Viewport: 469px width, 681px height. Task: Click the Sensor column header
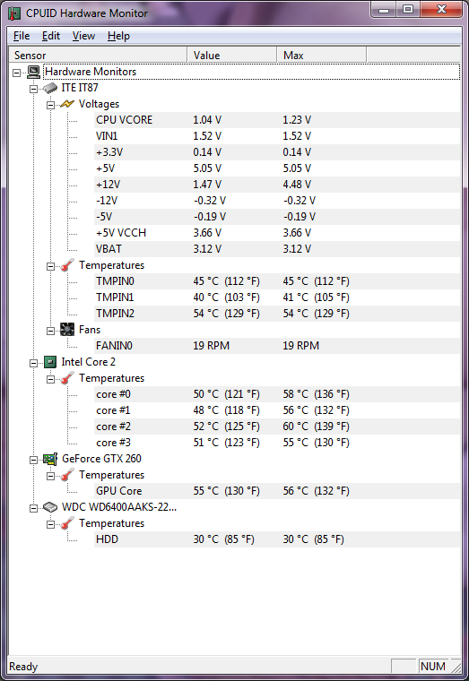point(98,56)
